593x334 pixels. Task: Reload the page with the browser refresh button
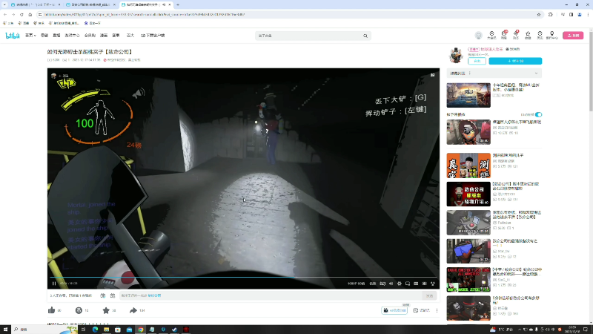coord(21,14)
